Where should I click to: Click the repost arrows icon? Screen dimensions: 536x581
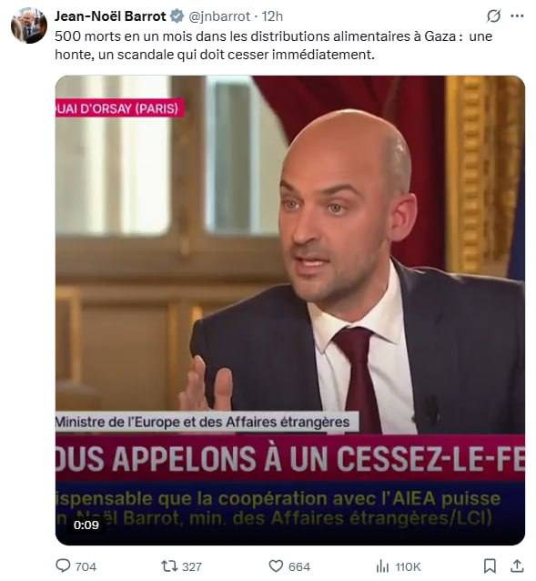pos(170,566)
